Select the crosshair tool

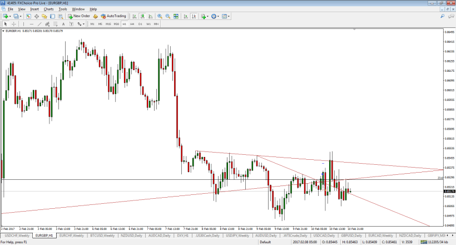pos(14,24)
